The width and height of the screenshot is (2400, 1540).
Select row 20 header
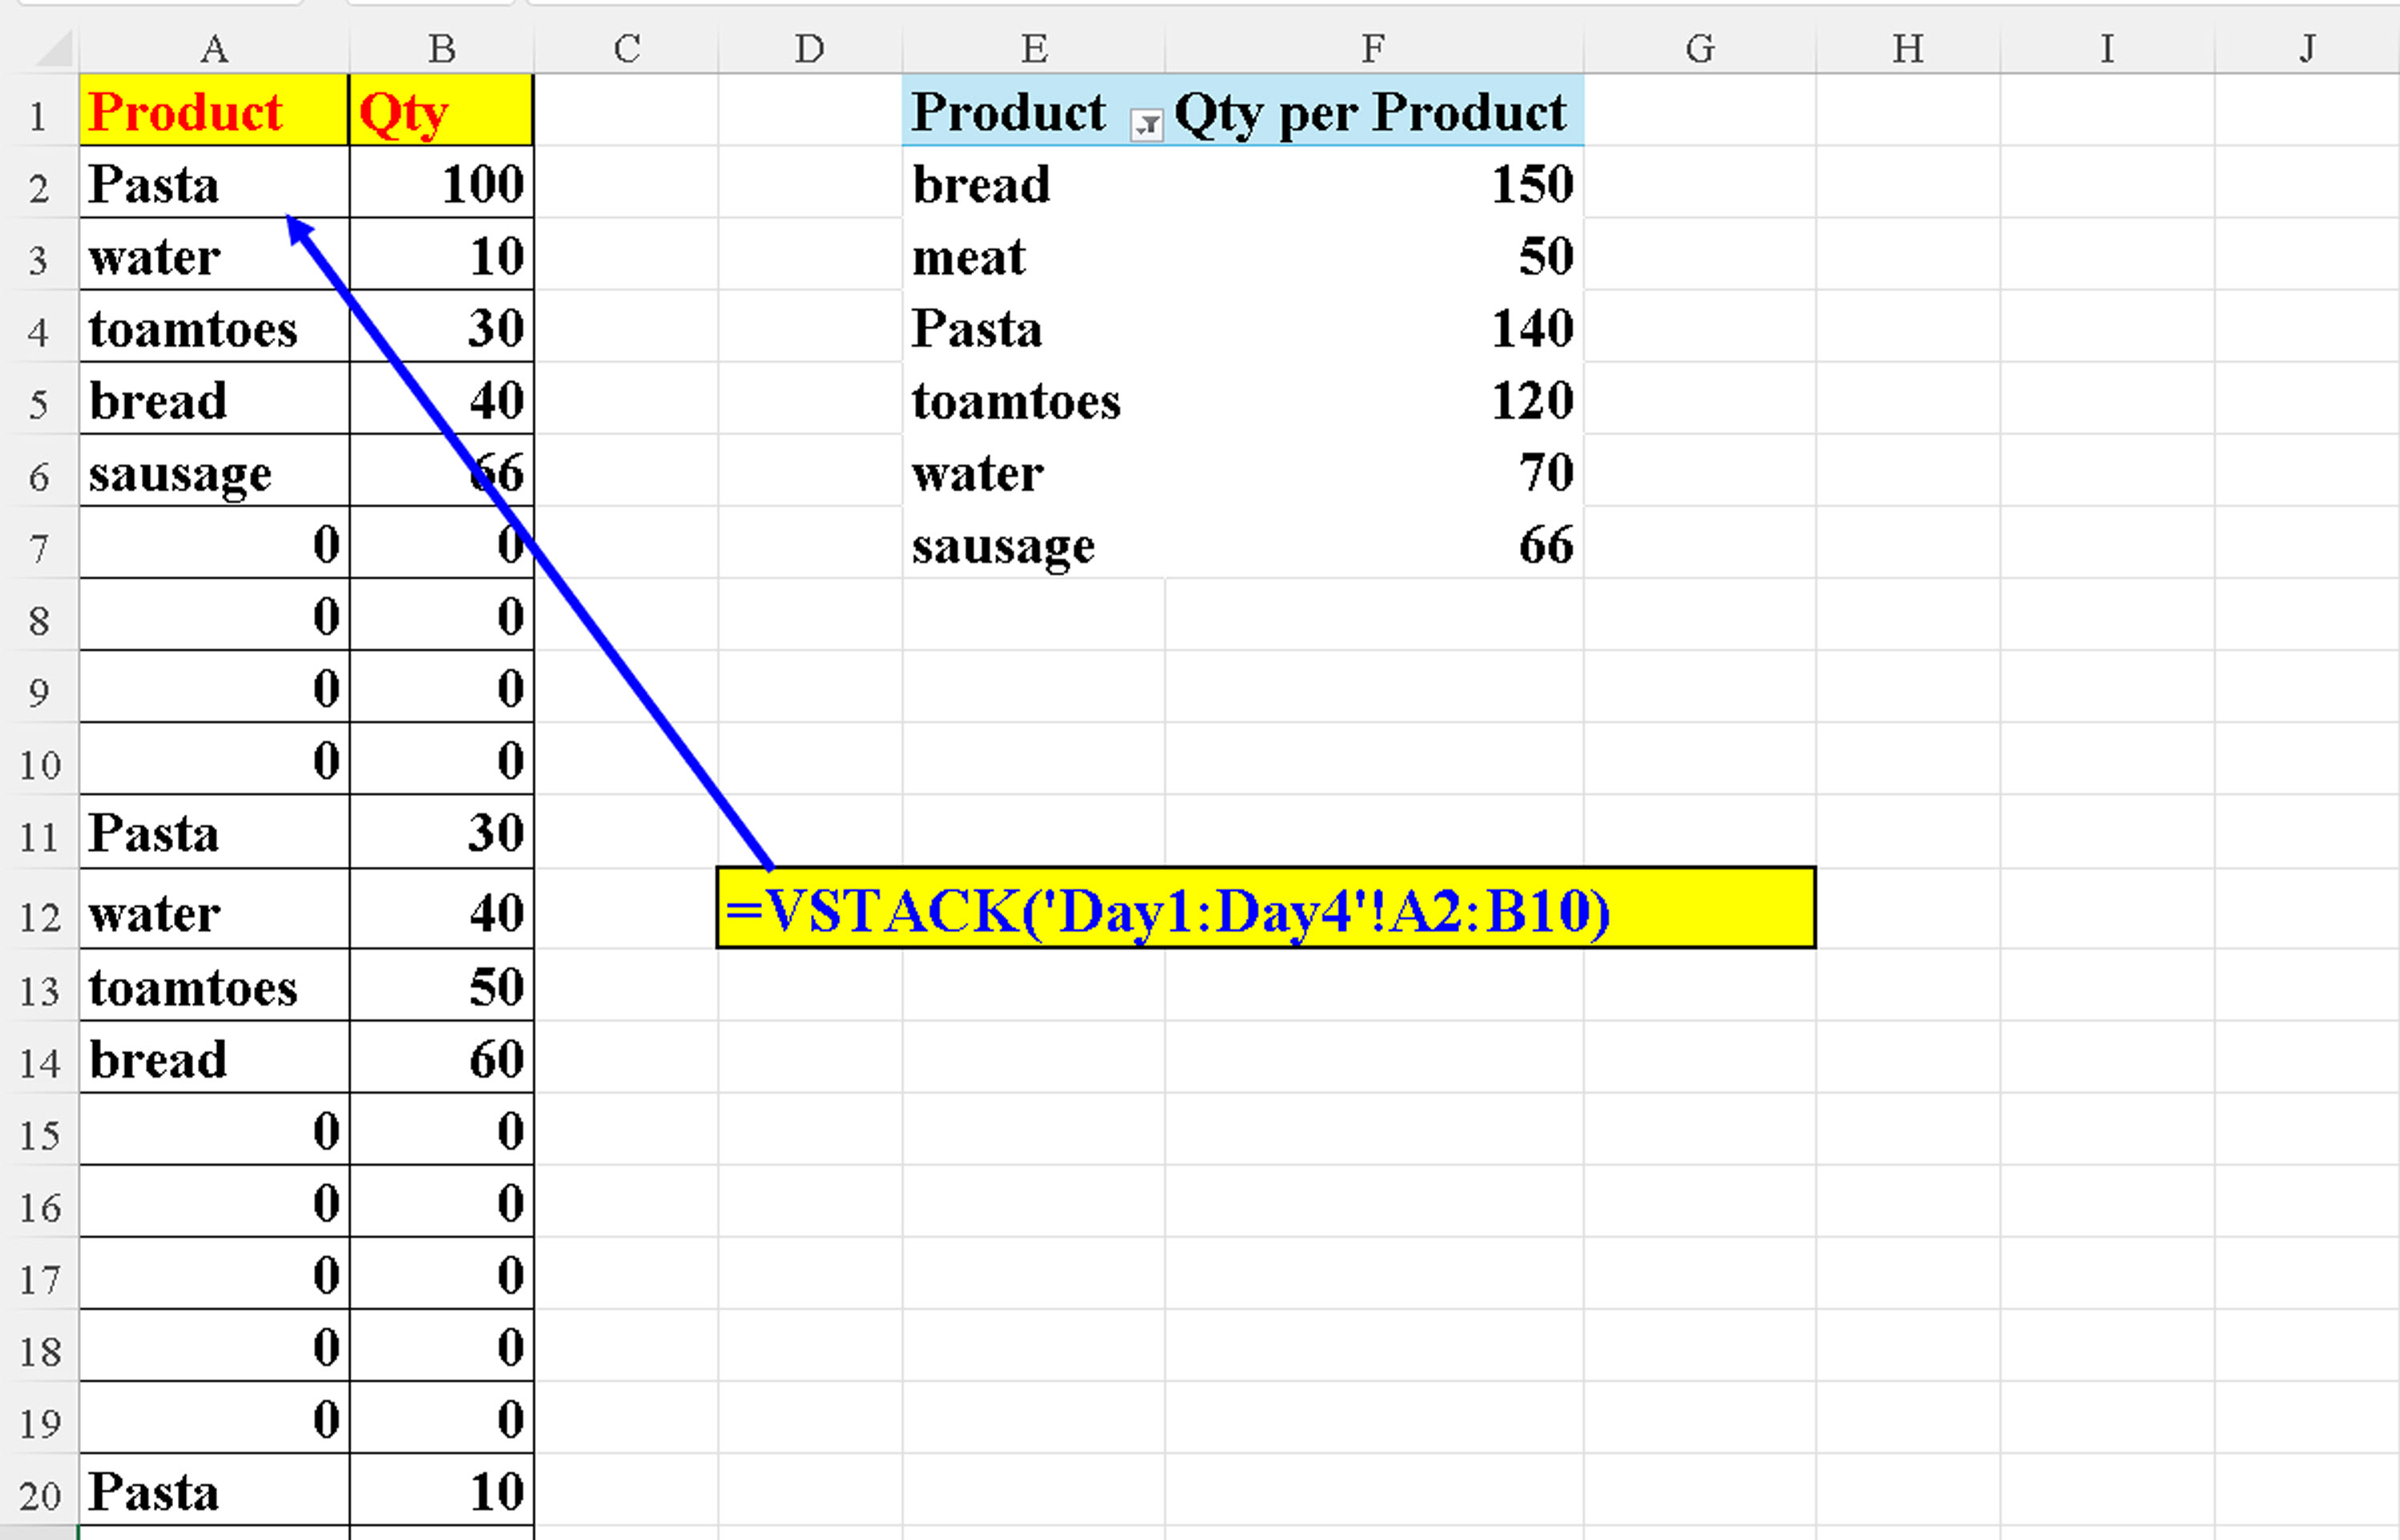(x=39, y=1490)
